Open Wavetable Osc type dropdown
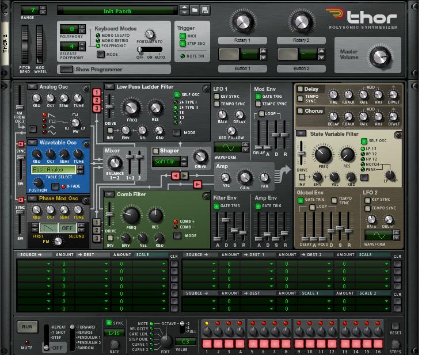The width and height of the screenshot is (422, 355). click(x=32, y=142)
